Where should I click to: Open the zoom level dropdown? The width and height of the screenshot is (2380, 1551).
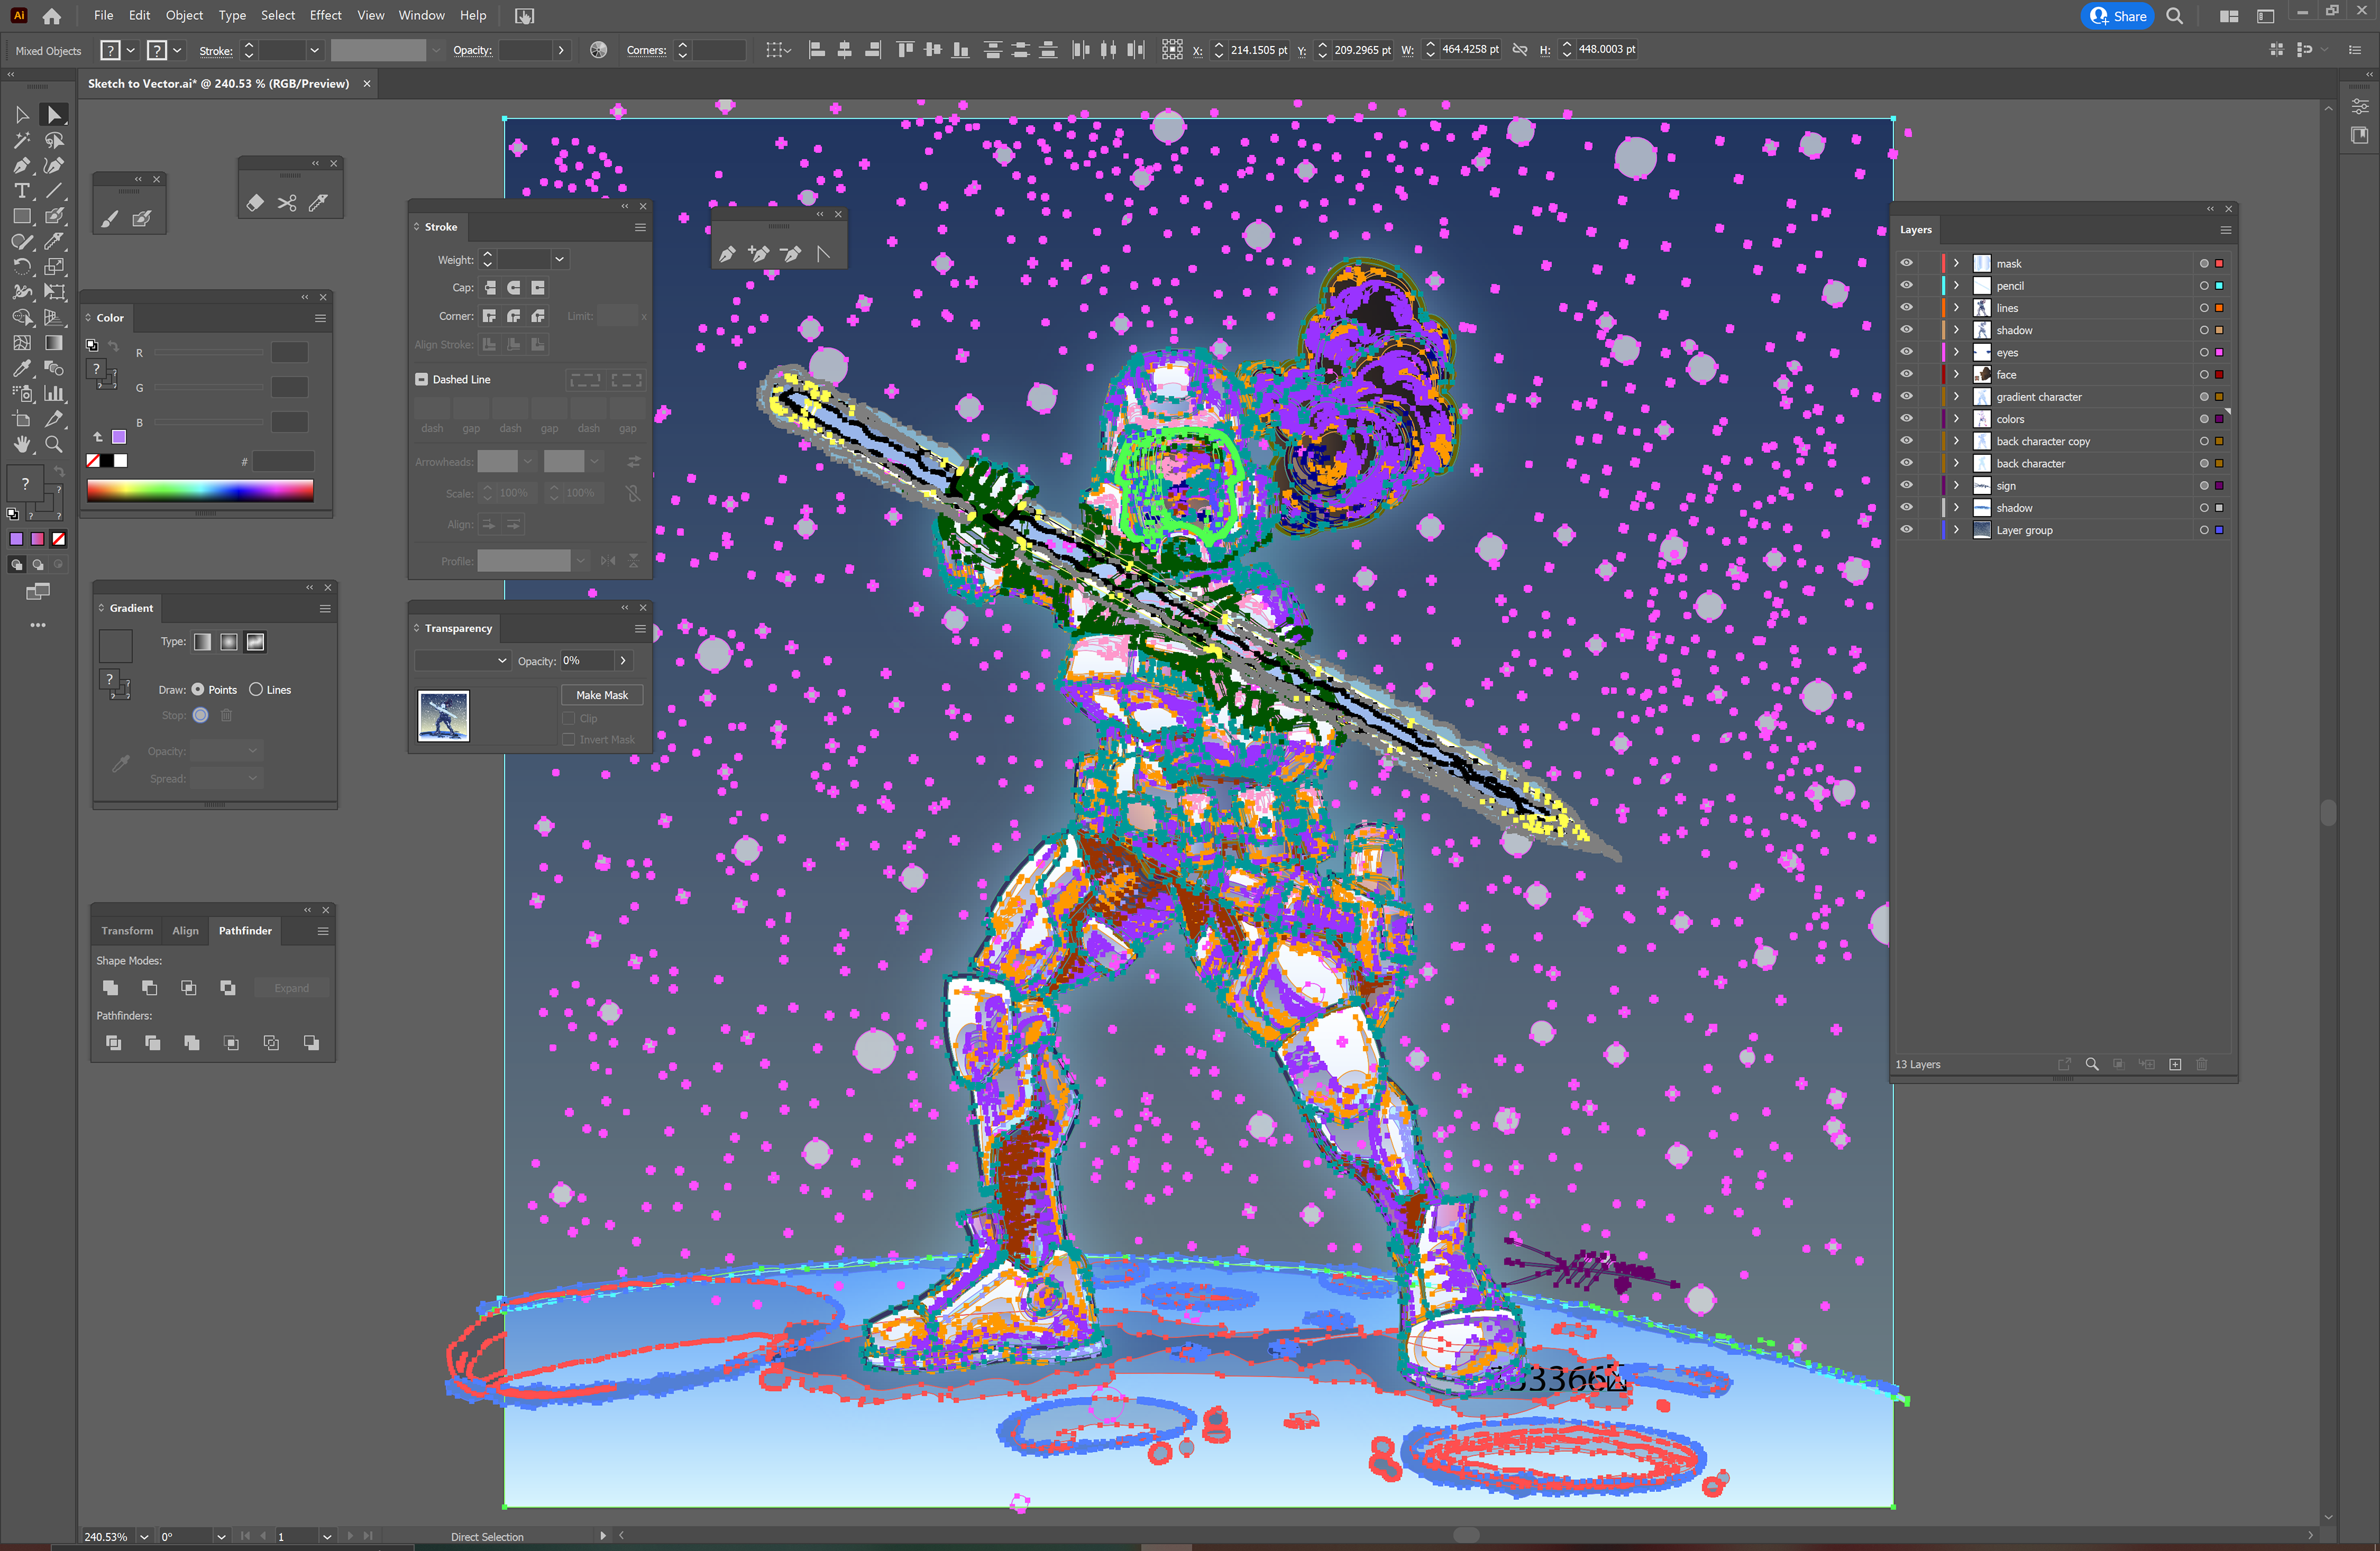point(144,1537)
